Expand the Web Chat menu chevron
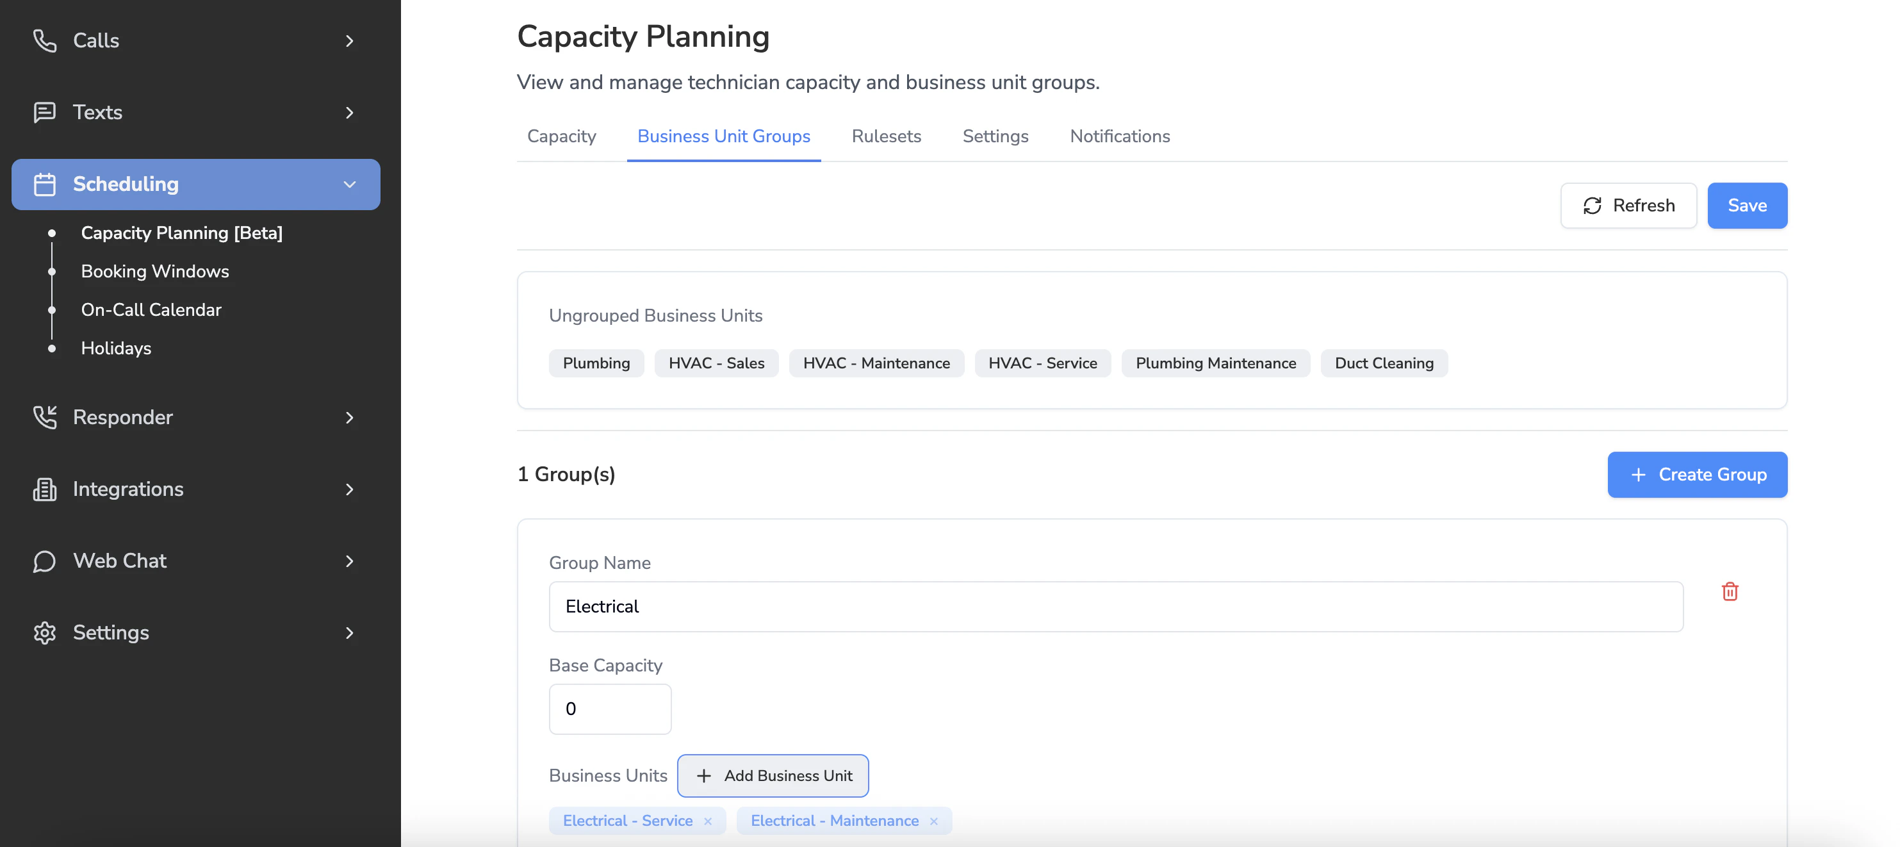Screen dimensions: 1900x847 pos(350,561)
